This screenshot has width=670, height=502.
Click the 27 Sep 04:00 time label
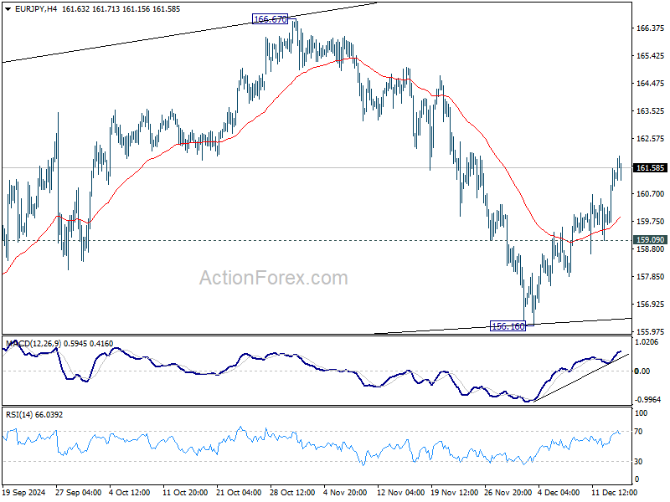[78, 493]
